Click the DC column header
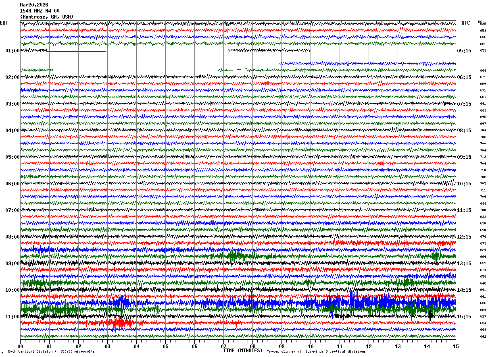 tap(480, 22)
